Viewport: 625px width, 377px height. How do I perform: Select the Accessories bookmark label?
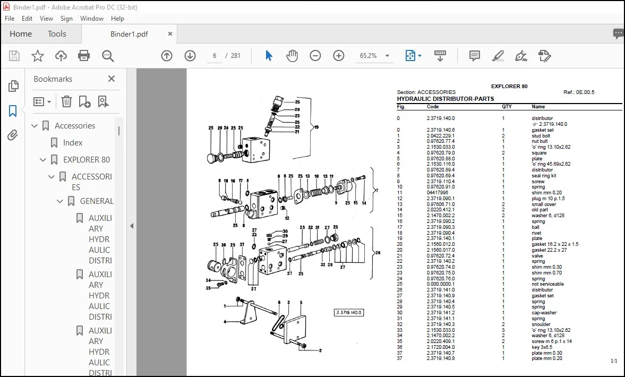pos(75,126)
